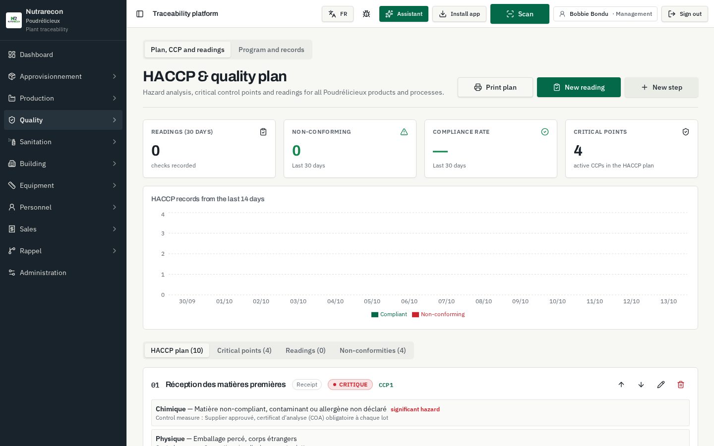Click the Readings card clipboard icon
This screenshot has width=714, height=446.
[x=263, y=132]
